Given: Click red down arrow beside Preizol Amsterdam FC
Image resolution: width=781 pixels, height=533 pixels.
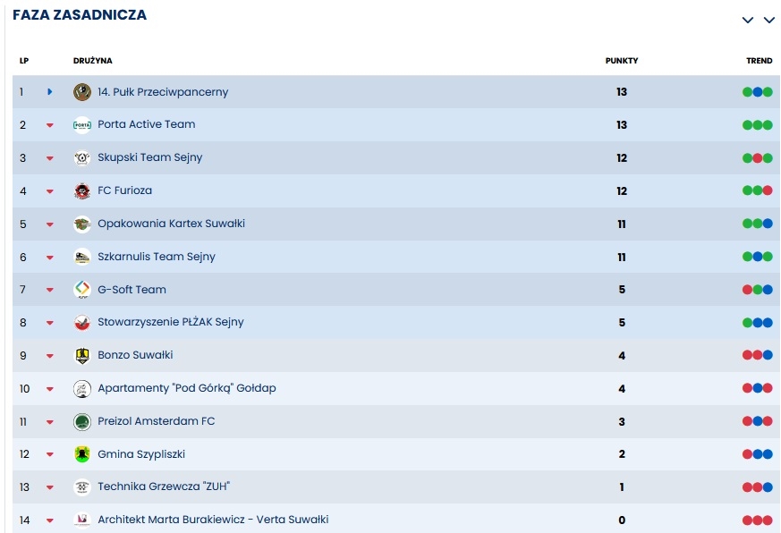Looking at the screenshot, I should tap(50, 422).
